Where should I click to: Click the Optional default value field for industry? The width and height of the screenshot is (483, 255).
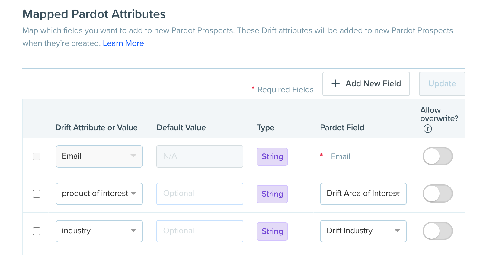(x=200, y=231)
